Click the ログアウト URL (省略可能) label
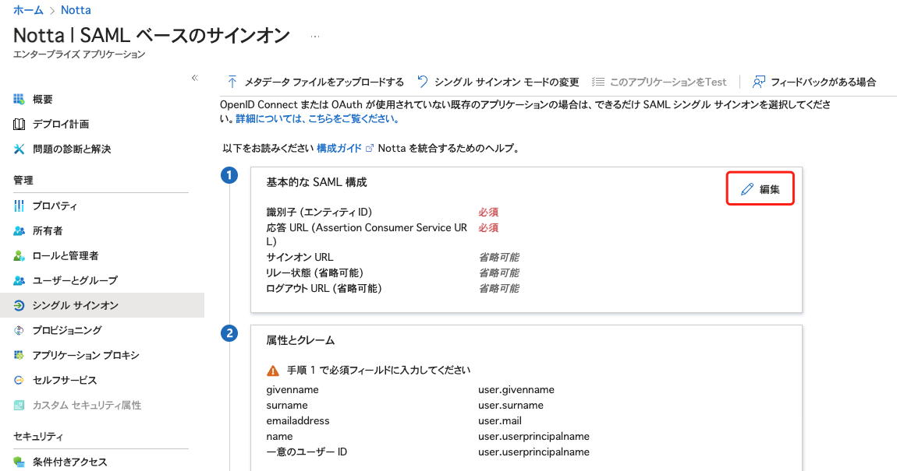This screenshot has height=471, width=897. tap(324, 288)
